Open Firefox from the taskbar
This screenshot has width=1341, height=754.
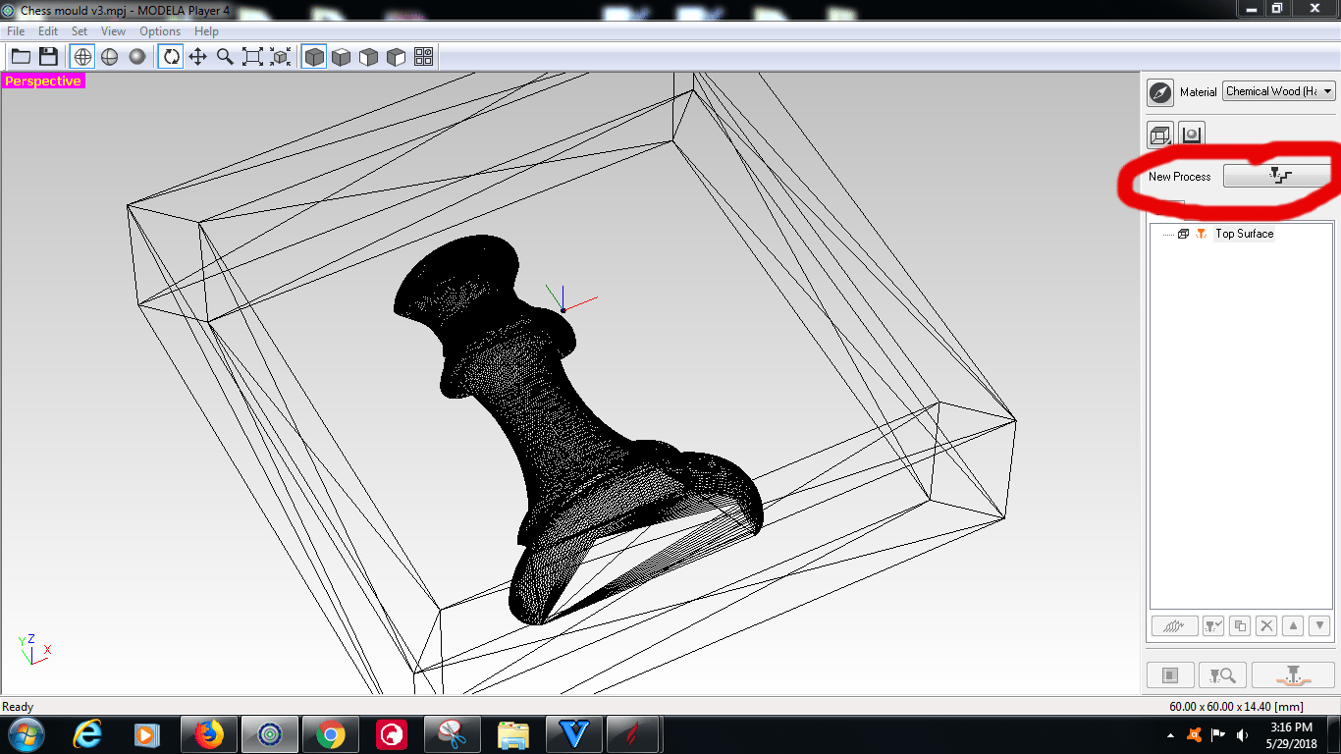[208, 734]
